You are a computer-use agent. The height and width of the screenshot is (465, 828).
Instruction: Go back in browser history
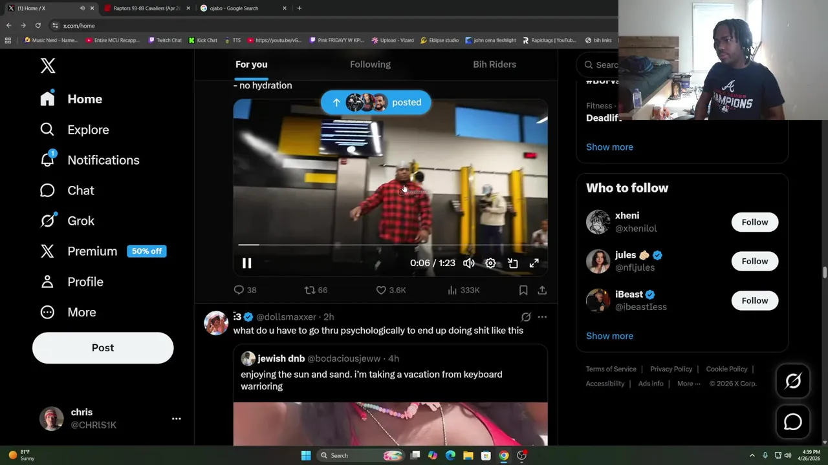[8, 25]
